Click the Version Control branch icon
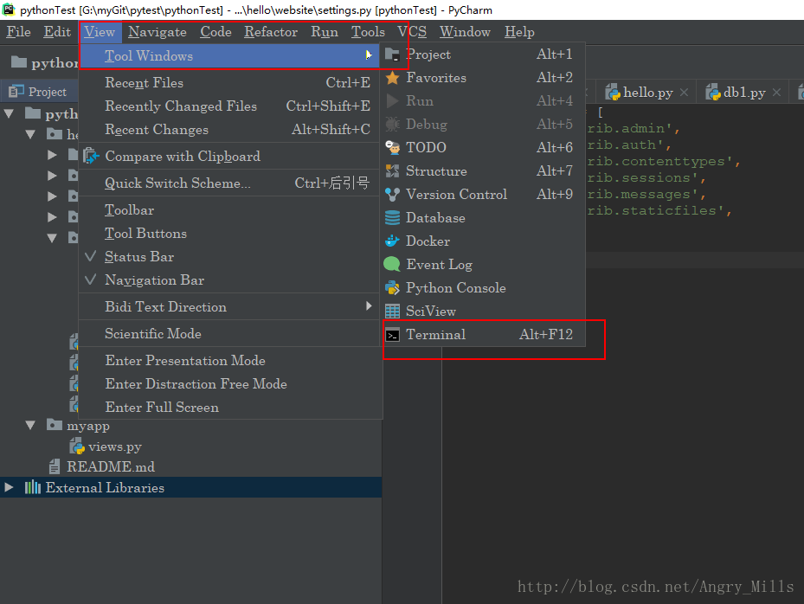 pyautogui.click(x=392, y=195)
